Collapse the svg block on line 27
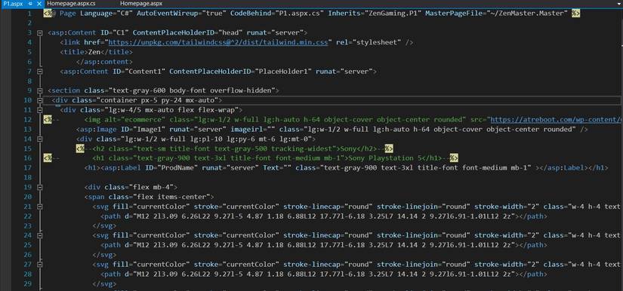 [40, 265]
